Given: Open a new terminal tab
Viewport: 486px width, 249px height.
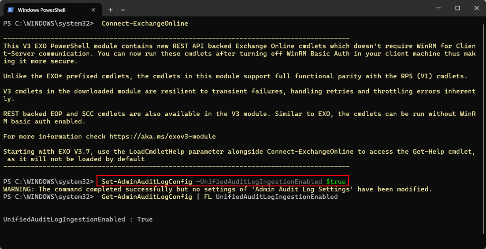Looking at the screenshot, I should click(x=110, y=9).
